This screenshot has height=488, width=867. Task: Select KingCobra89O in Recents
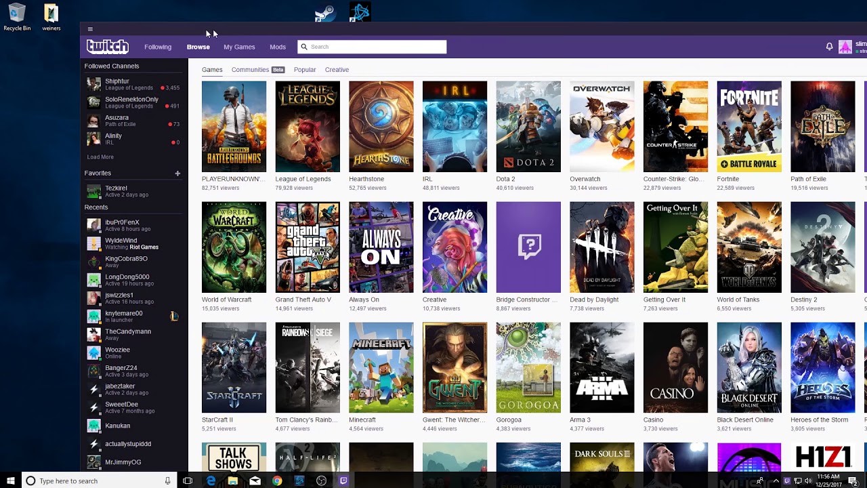tap(133, 262)
